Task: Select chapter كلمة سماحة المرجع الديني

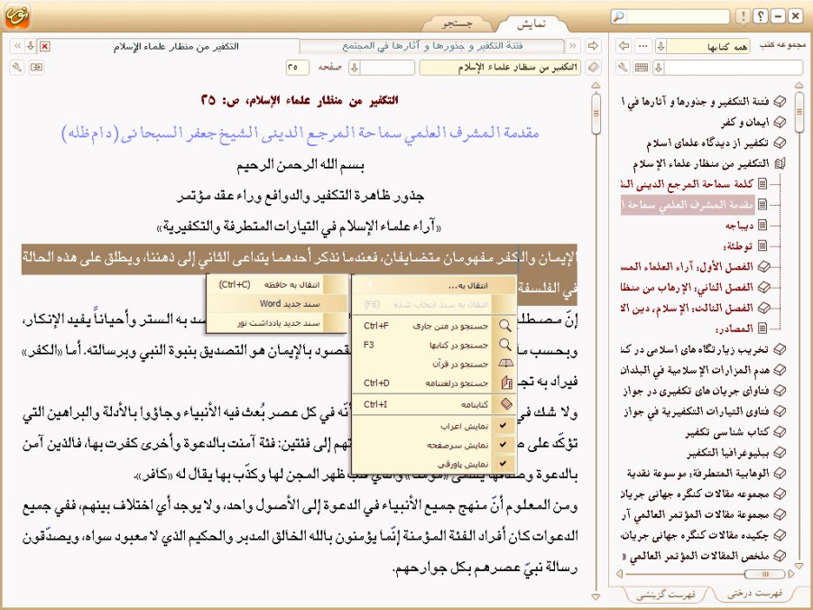Action: [x=688, y=184]
